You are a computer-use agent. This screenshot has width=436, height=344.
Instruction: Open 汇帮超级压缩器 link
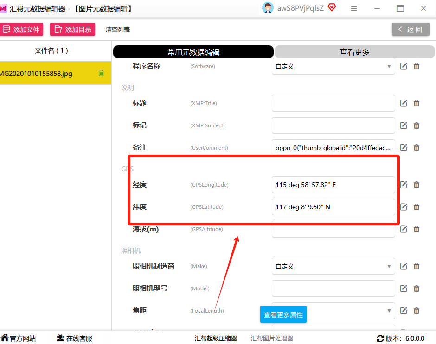pyautogui.click(x=216, y=338)
